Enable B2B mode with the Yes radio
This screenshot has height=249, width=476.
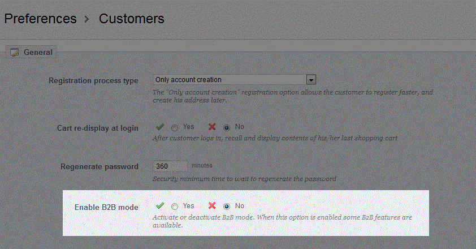click(175, 207)
